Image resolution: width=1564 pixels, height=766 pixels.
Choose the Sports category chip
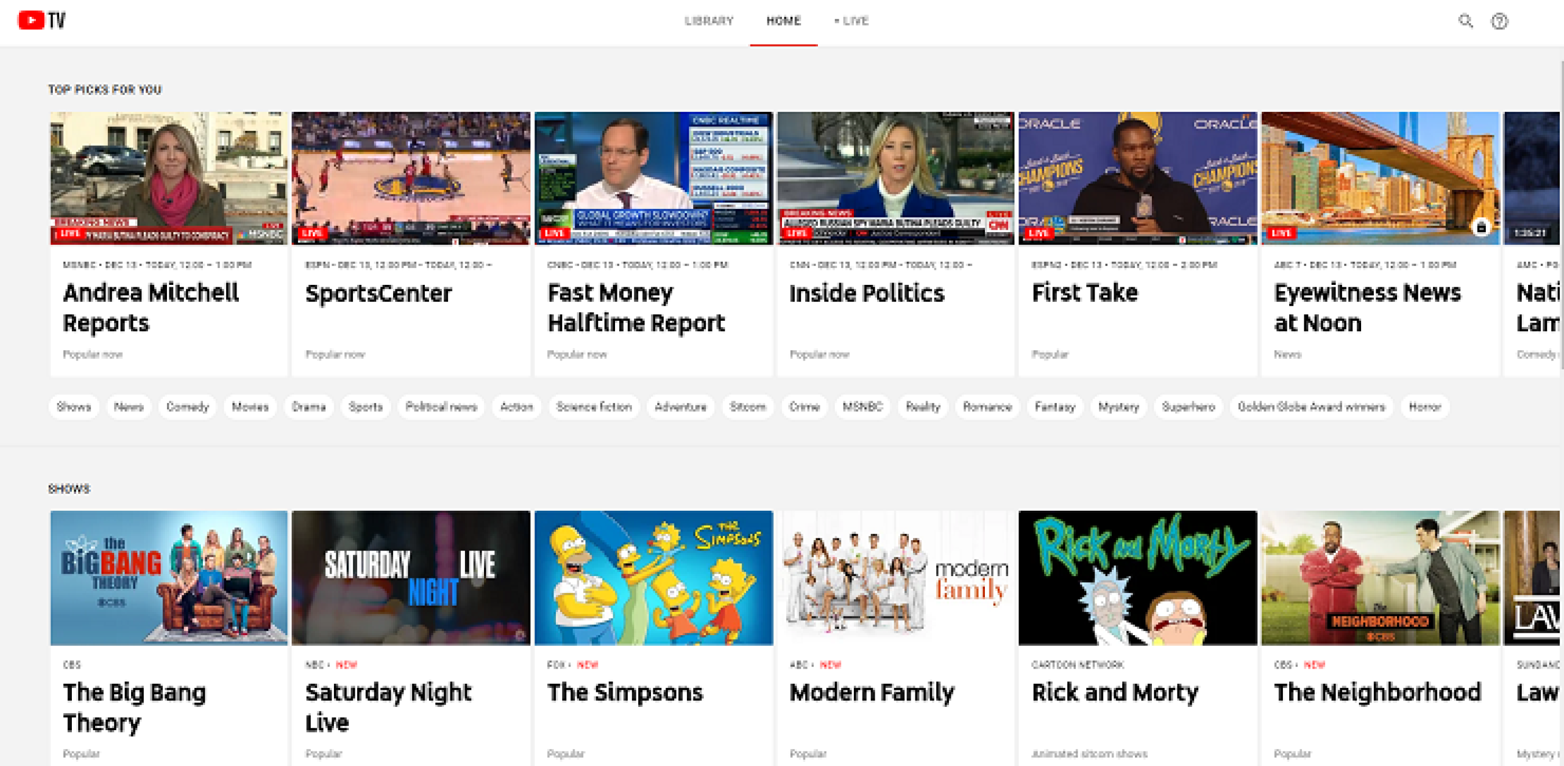(366, 406)
